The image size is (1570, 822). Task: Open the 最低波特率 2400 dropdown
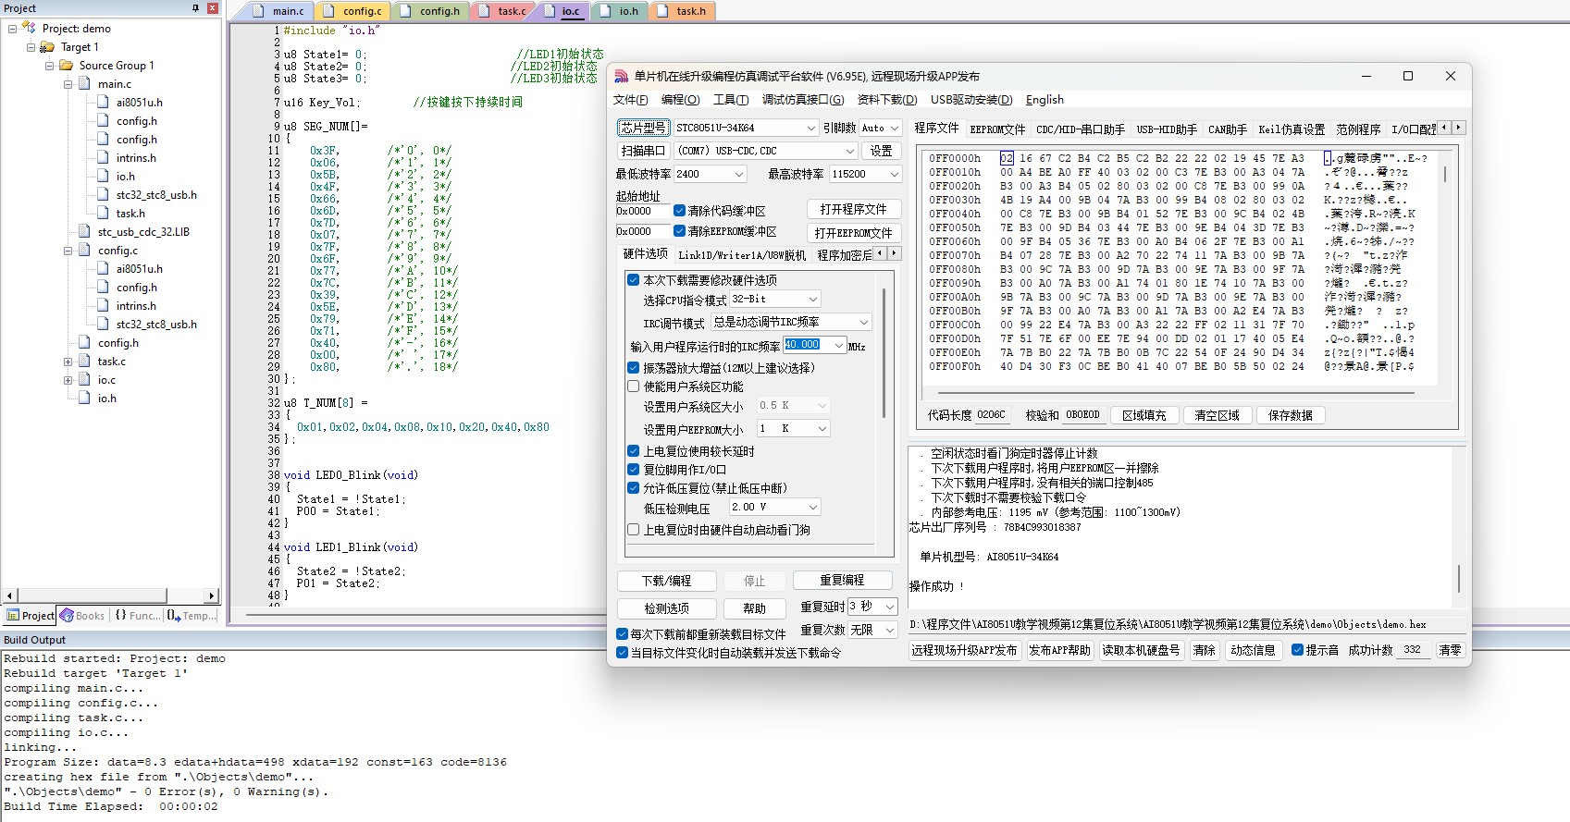[x=739, y=174]
